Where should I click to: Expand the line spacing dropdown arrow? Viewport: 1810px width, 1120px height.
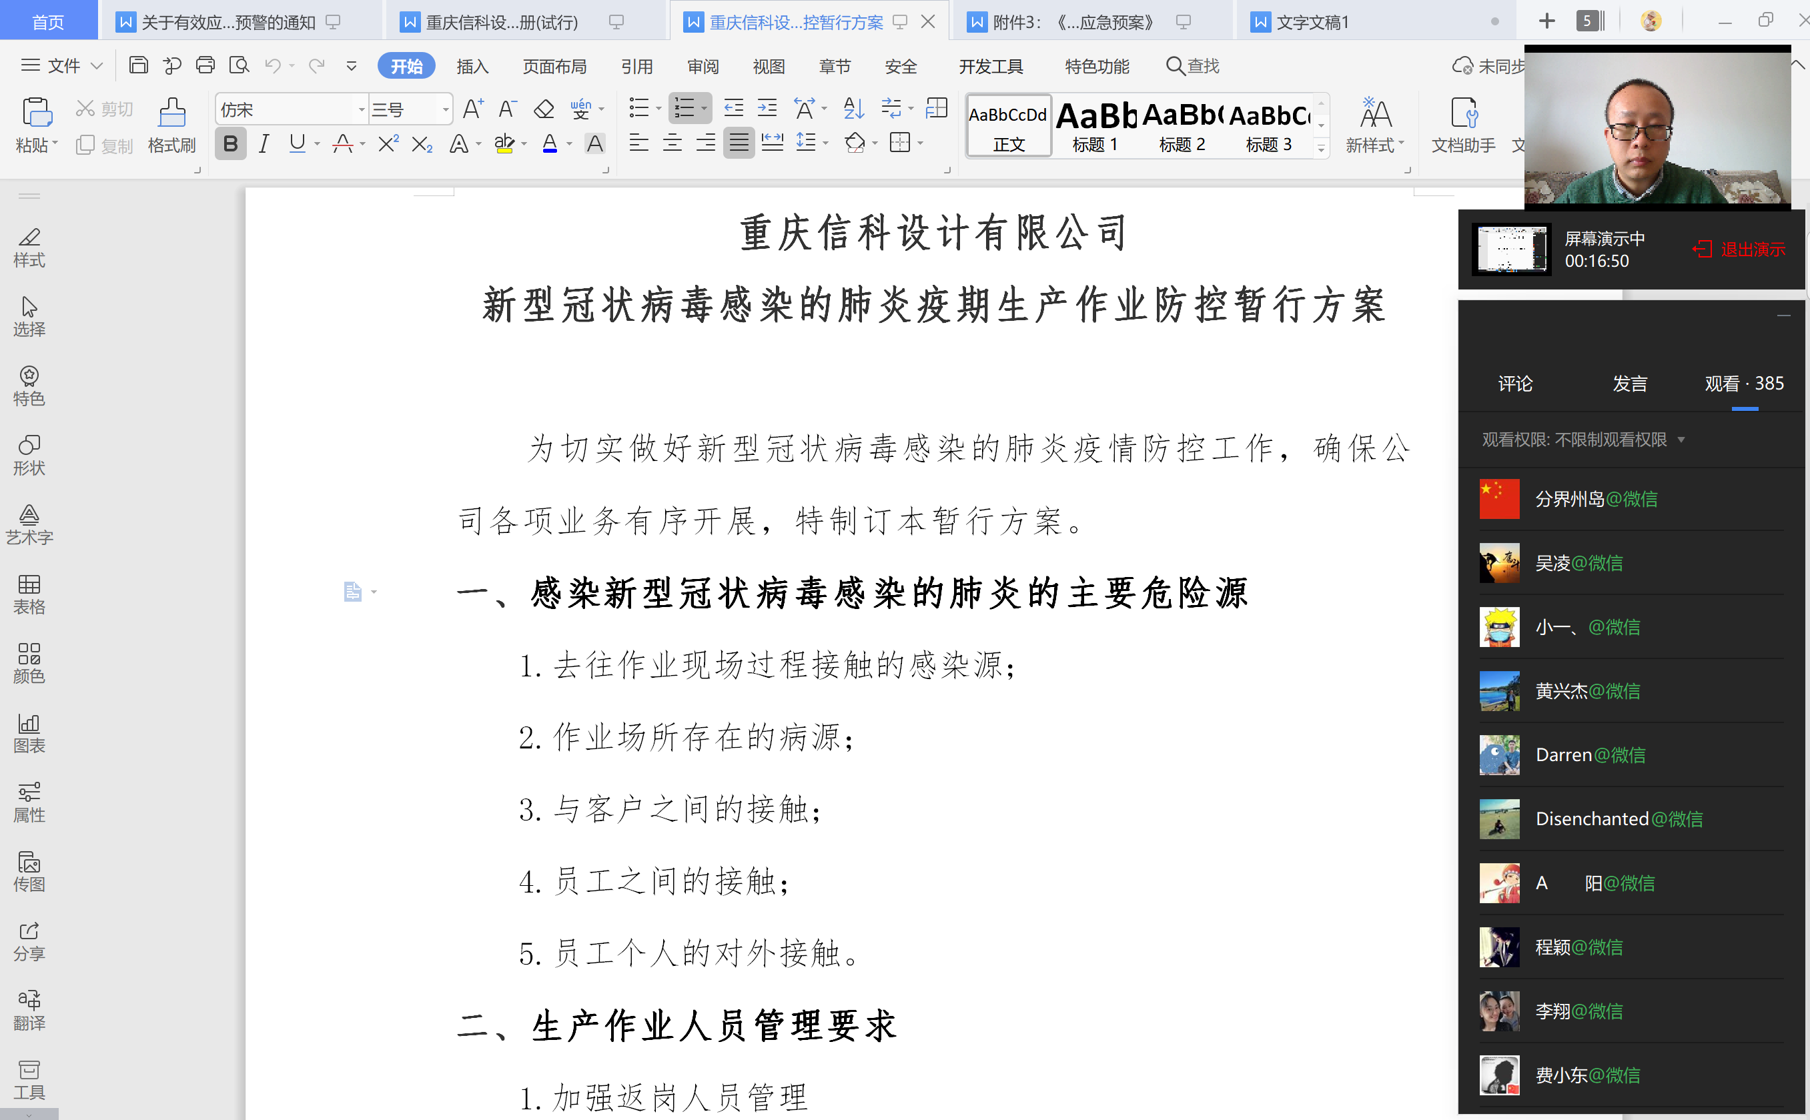pyautogui.click(x=825, y=143)
